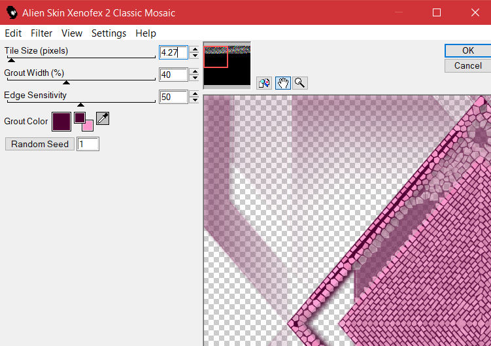Click the Cancel button
The width and height of the screenshot is (491, 346).
tap(467, 65)
